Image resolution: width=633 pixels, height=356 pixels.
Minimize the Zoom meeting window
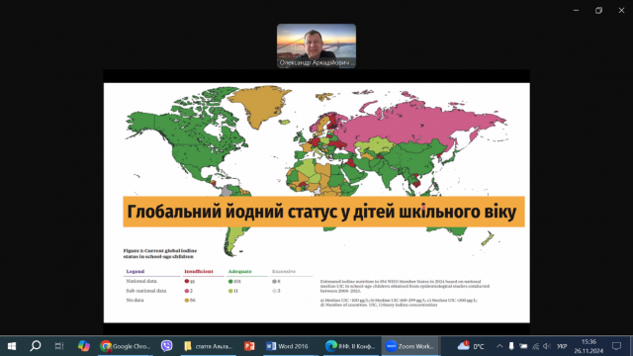tap(576, 11)
